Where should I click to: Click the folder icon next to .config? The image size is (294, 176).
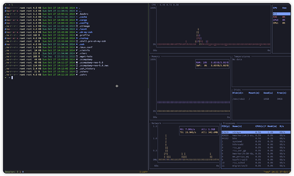77,23
